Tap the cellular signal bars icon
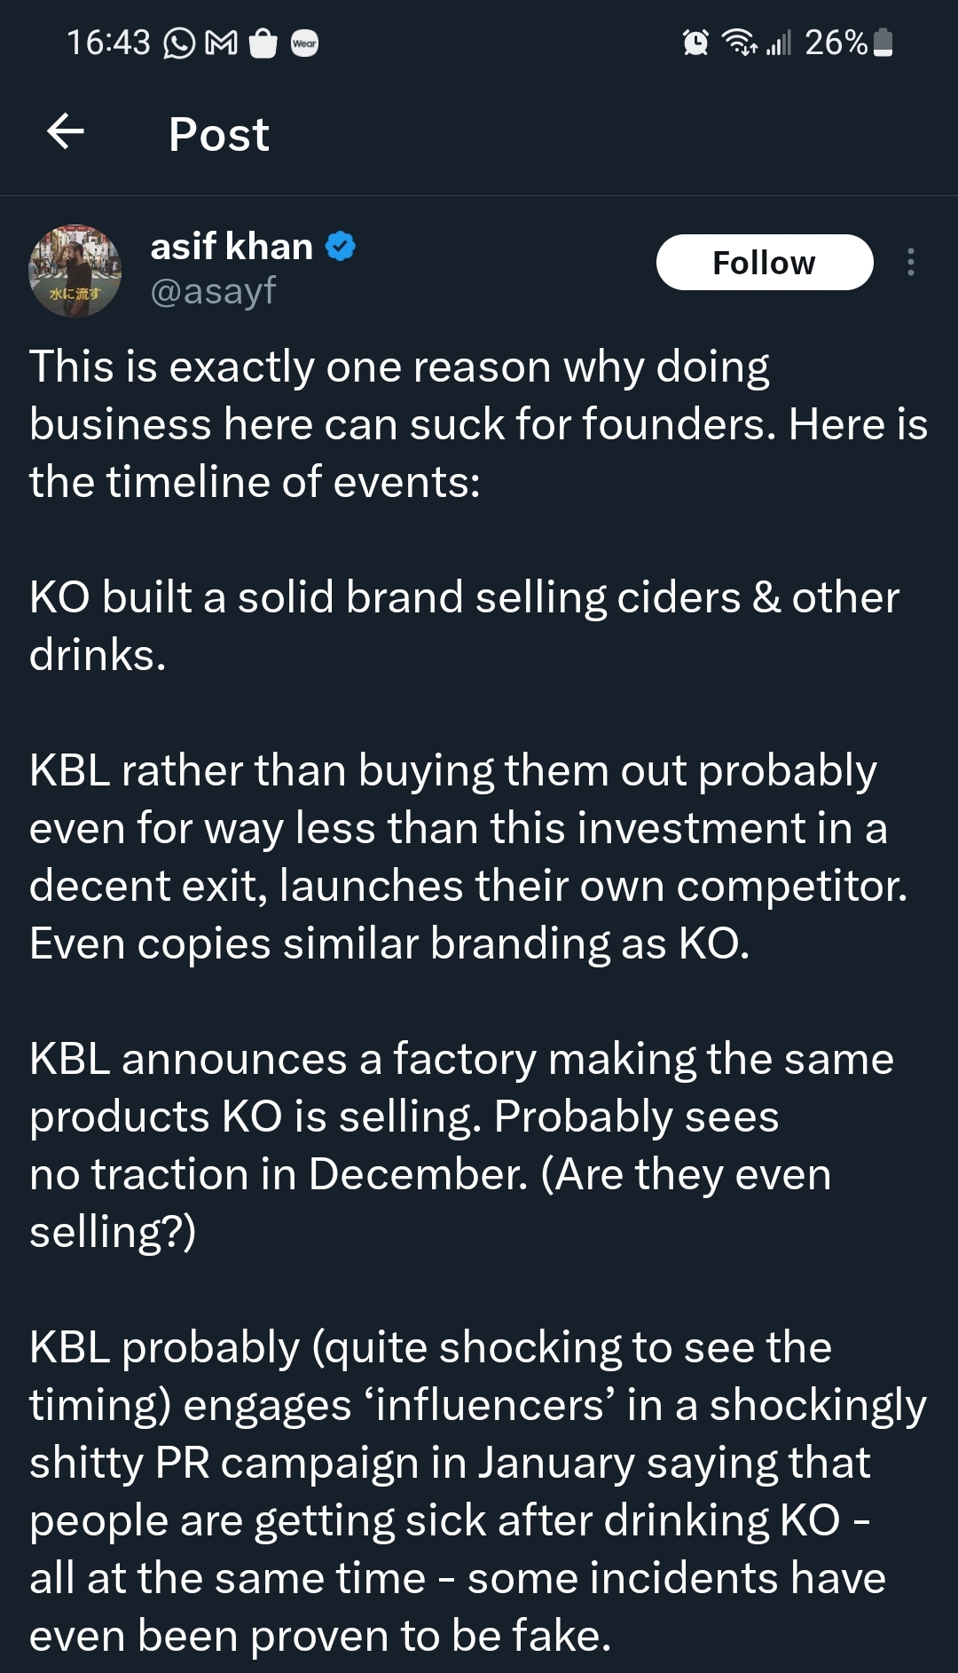The width and height of the screenshot is (958, 1673). pos(778,42)
